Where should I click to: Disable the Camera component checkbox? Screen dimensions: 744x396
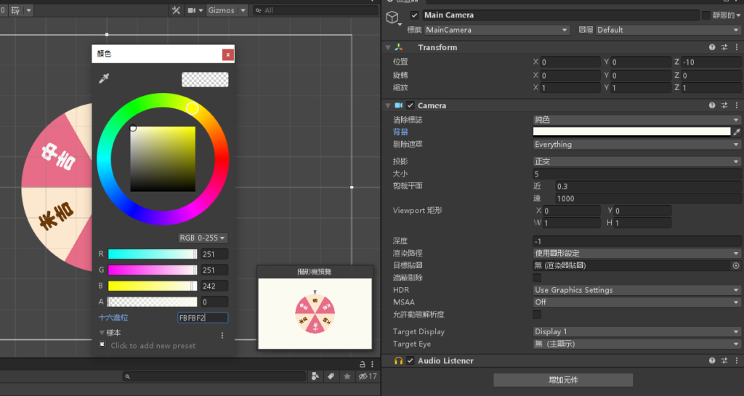click(x=410, y=105)
